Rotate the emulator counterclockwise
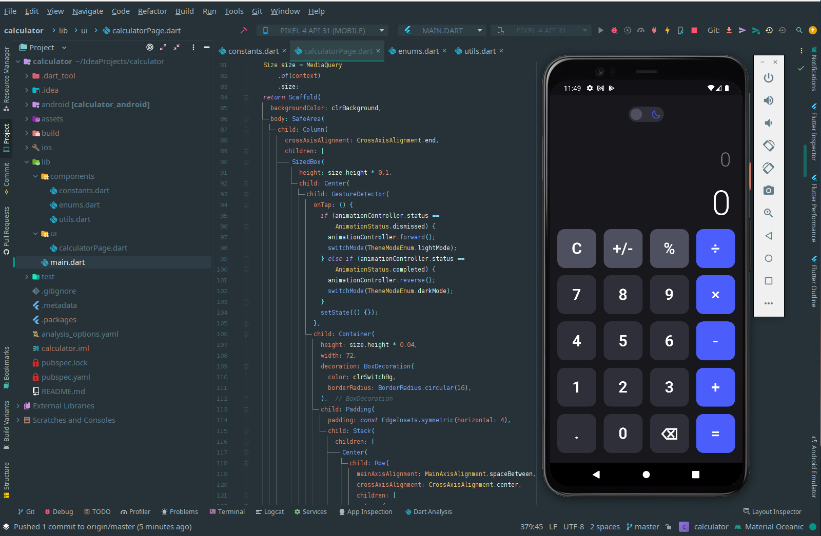This screenshot has width=821, height=536. click(769, 146)
